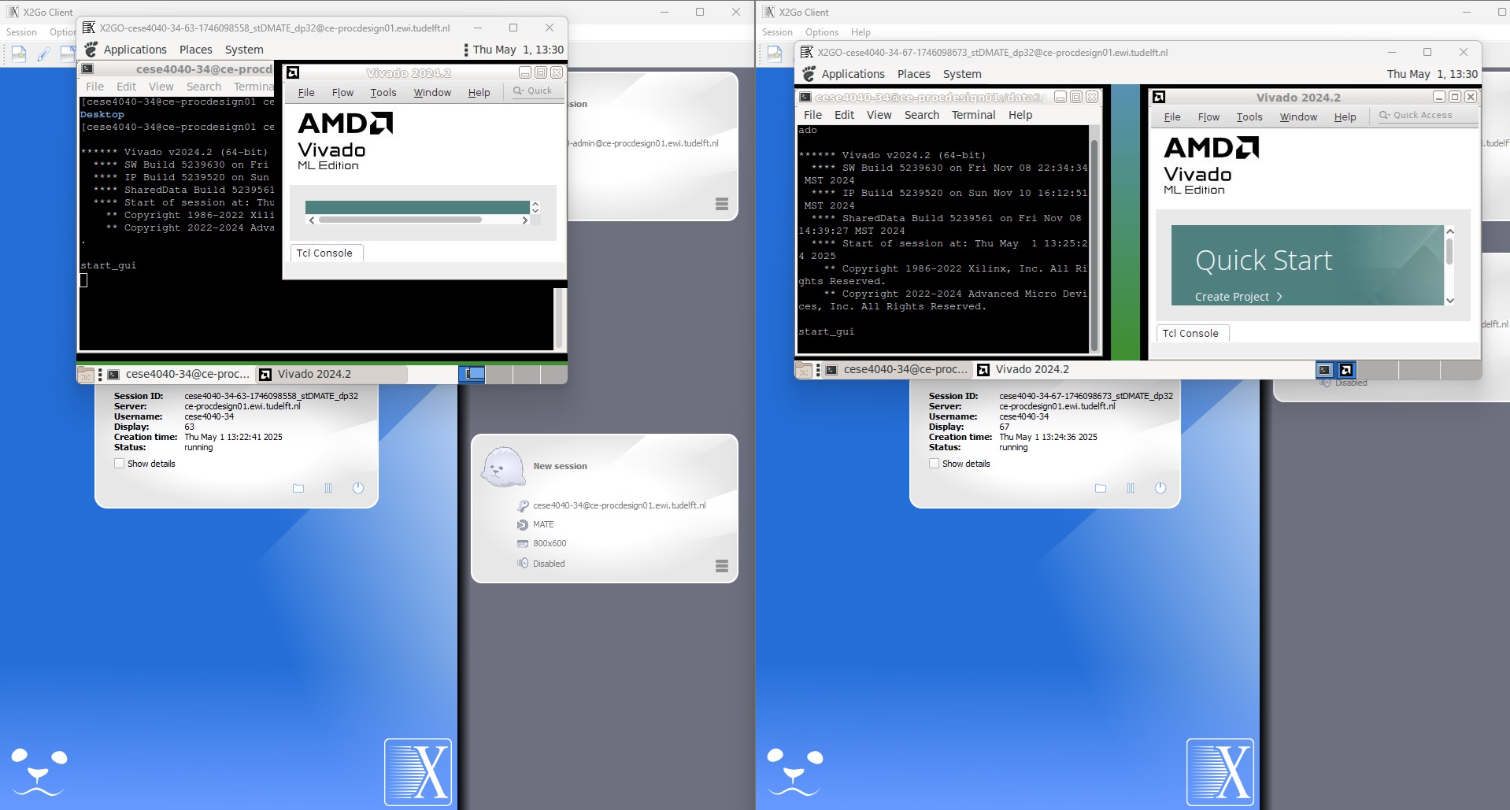Click horizontal scrollbar thumb in left Vivado
Image resolution: width=1510 pixels, height=810 pixels.
pos(401,220)
